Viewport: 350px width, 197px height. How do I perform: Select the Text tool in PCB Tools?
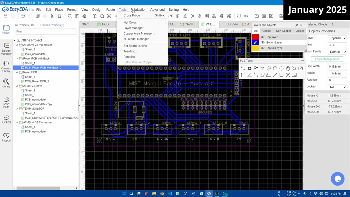click(262, 68)
